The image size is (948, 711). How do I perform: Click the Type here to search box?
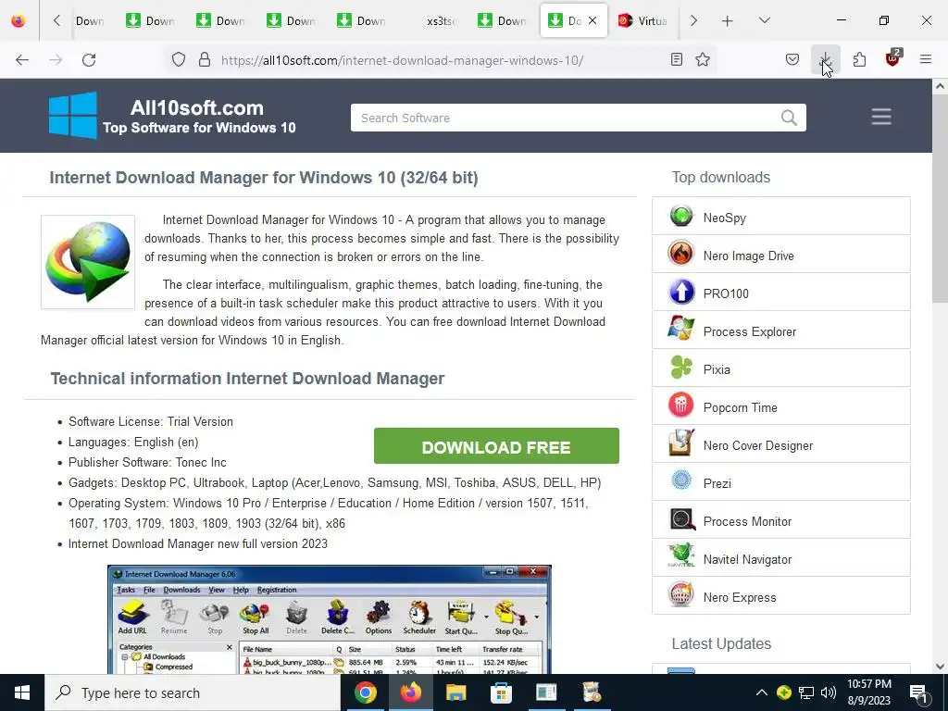[193, 692]
